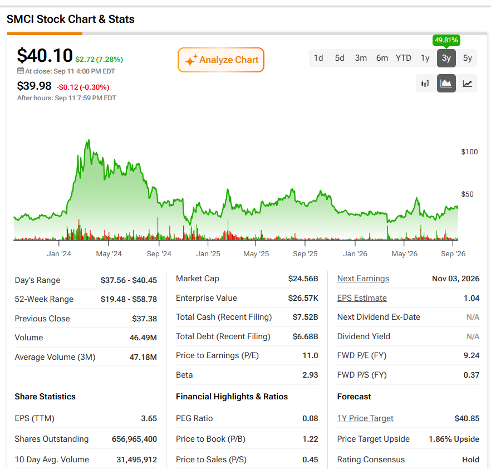Click the Rating Consensus value Hold

pyautogui.click(x=470, y=460)
